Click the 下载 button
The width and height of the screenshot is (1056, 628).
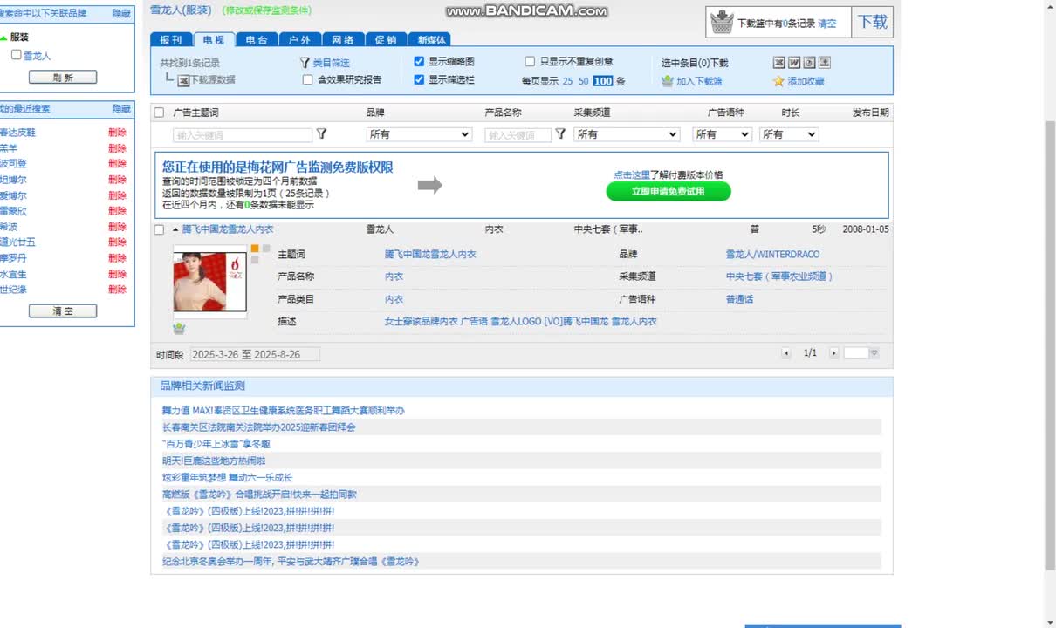872,22
